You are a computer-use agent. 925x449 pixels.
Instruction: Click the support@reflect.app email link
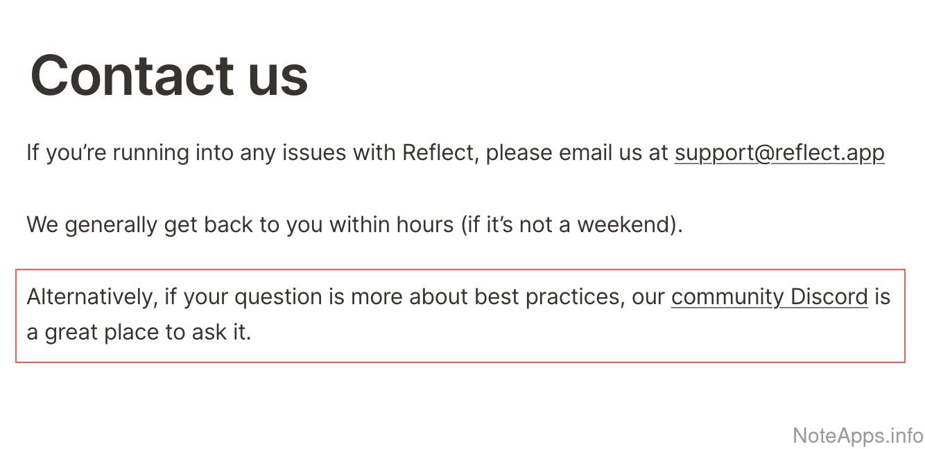click(779, 152)
